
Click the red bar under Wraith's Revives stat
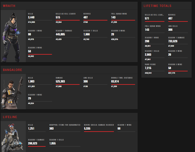pos(95,20)
